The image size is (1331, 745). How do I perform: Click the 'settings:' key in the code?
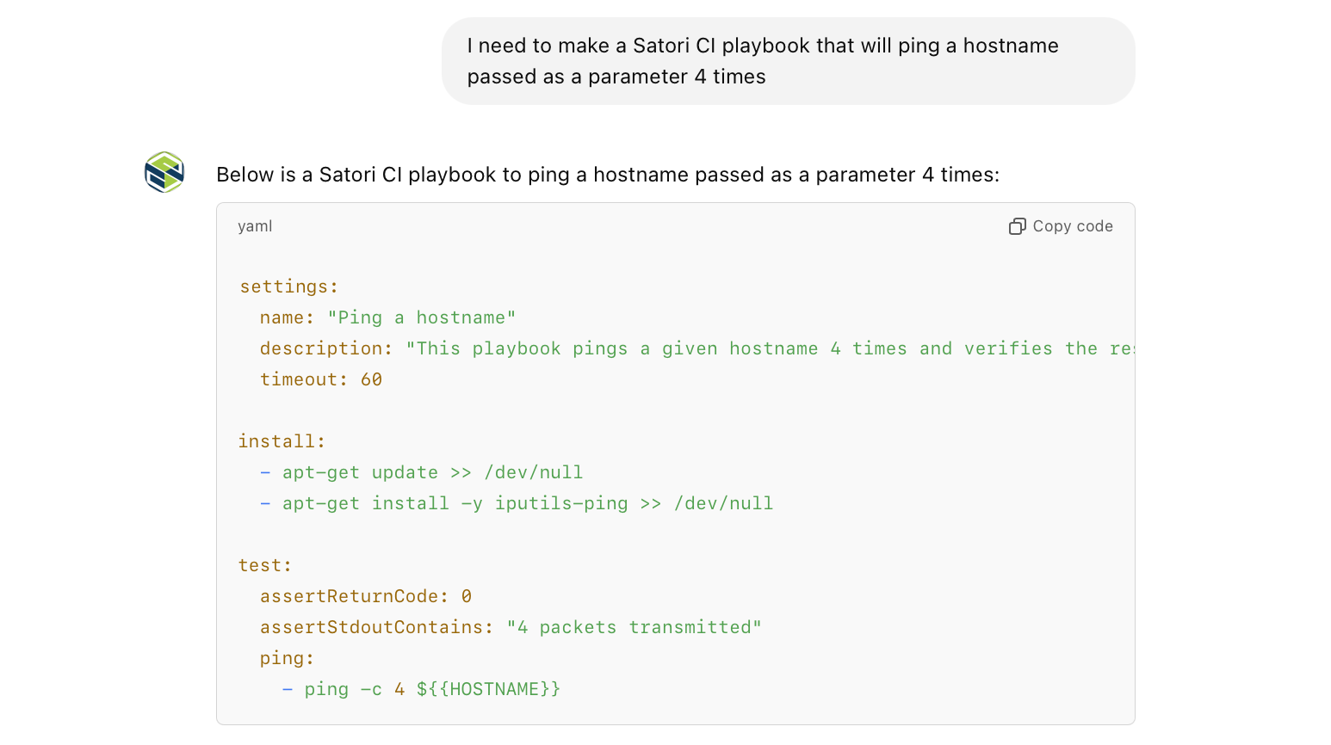(289, 286)
